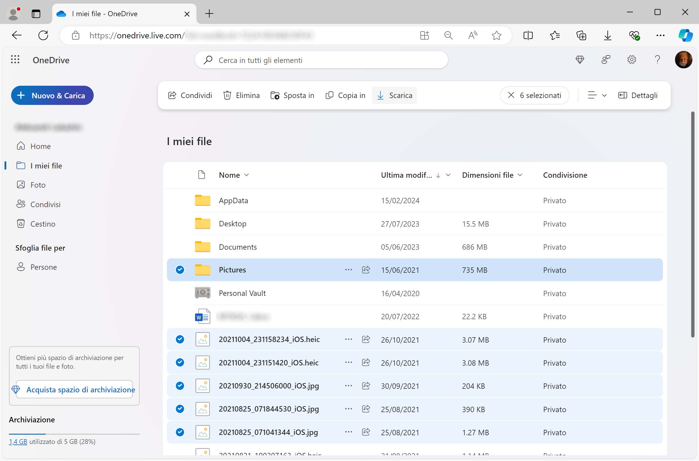The width and height of the screenshot is (699, 461).
Task: Open browser favorites list icon
Action: 555,35
